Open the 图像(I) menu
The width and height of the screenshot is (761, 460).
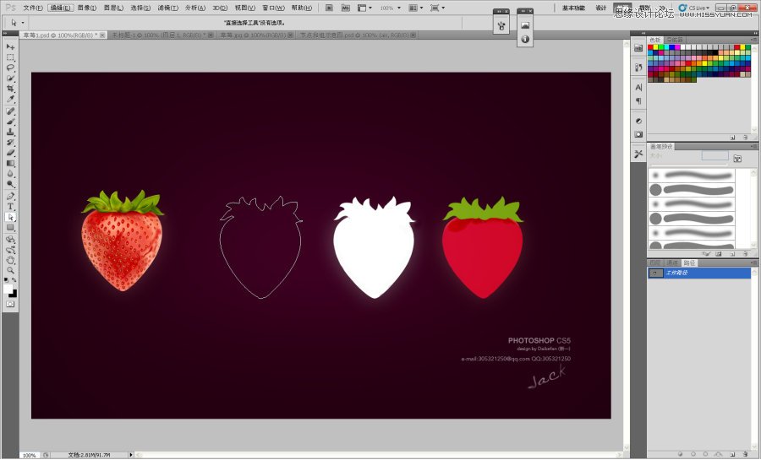86,8
